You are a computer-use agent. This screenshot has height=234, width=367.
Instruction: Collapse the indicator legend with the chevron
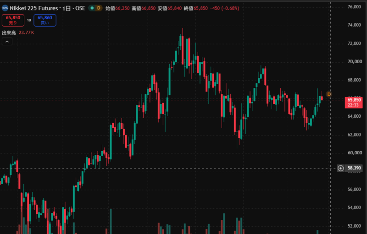pyautogui.click(x=7, y=42)
